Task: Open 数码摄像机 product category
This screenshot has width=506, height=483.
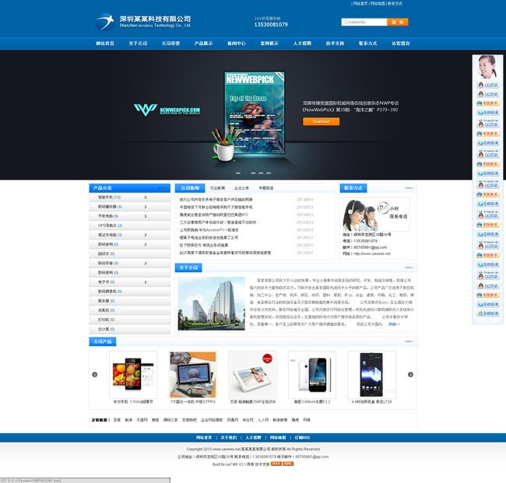Action: [110, 292]
